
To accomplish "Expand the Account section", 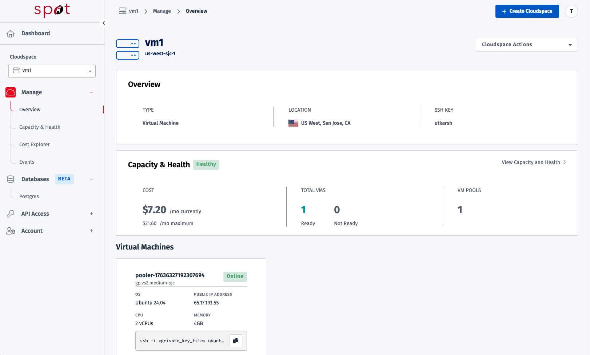I will (x=91, y=231).
